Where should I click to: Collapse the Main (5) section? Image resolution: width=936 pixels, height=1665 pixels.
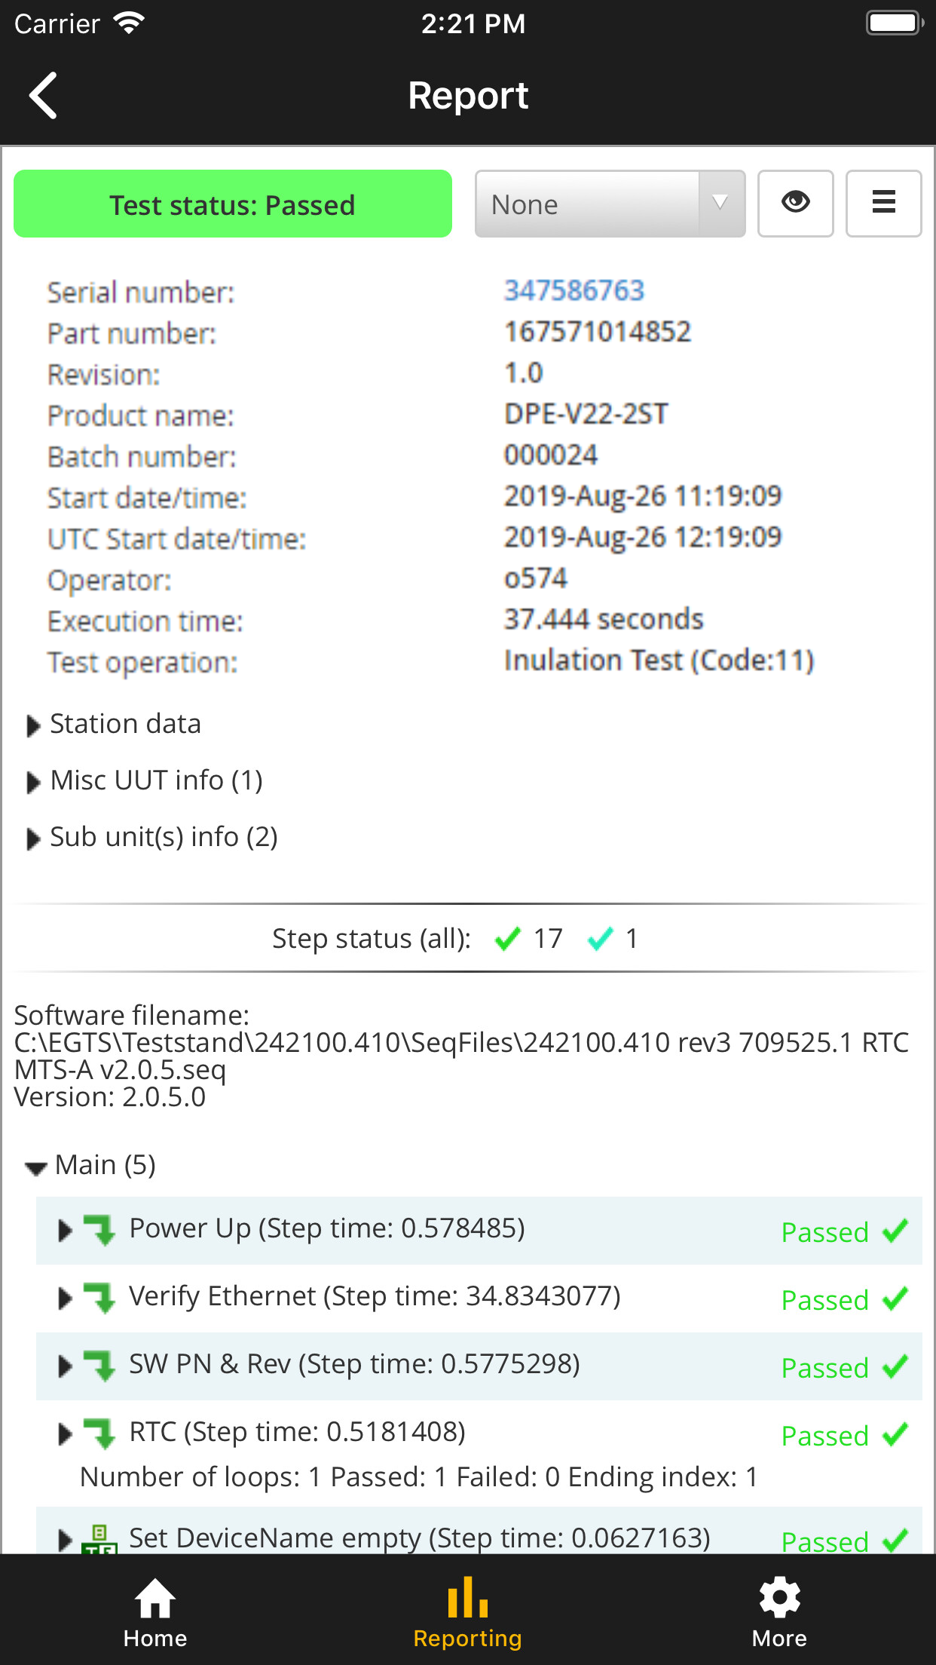click(x=35, y=1167)
